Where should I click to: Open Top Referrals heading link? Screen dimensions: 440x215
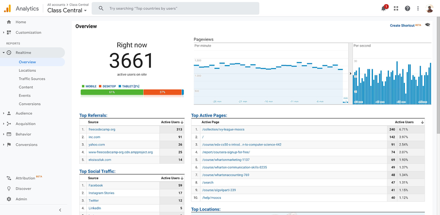click(94, 115)
